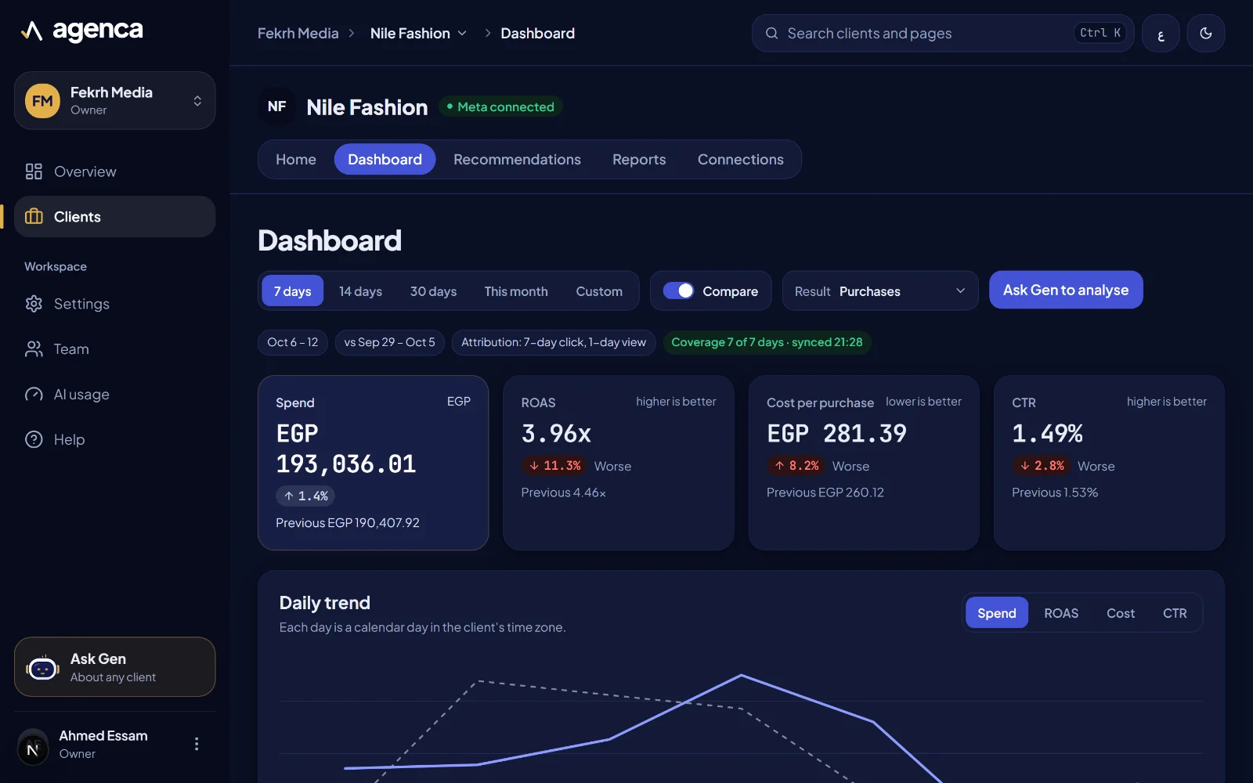Switch language with the Arabic letter button
This screenshot has height=783, width=1253.
pyautogui.click(x=1161, y=34)
